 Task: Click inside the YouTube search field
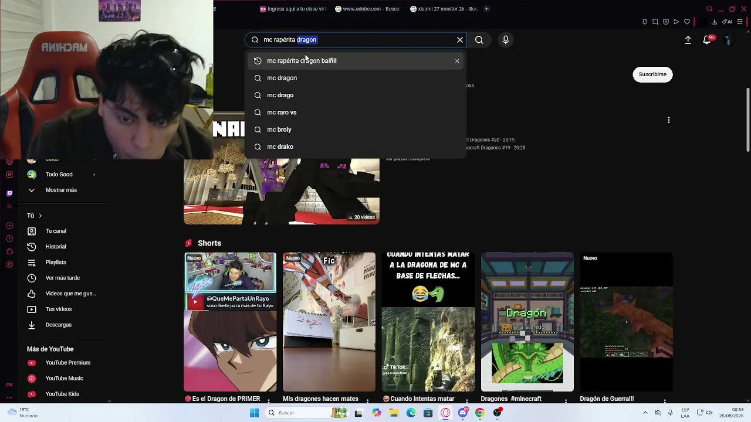click(356, 40)
